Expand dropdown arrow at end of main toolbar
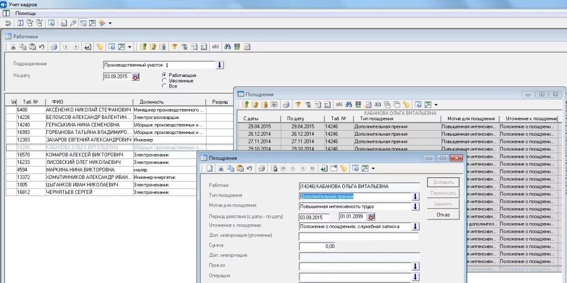This screenshot has width=567, height=283. pos(110,23)
